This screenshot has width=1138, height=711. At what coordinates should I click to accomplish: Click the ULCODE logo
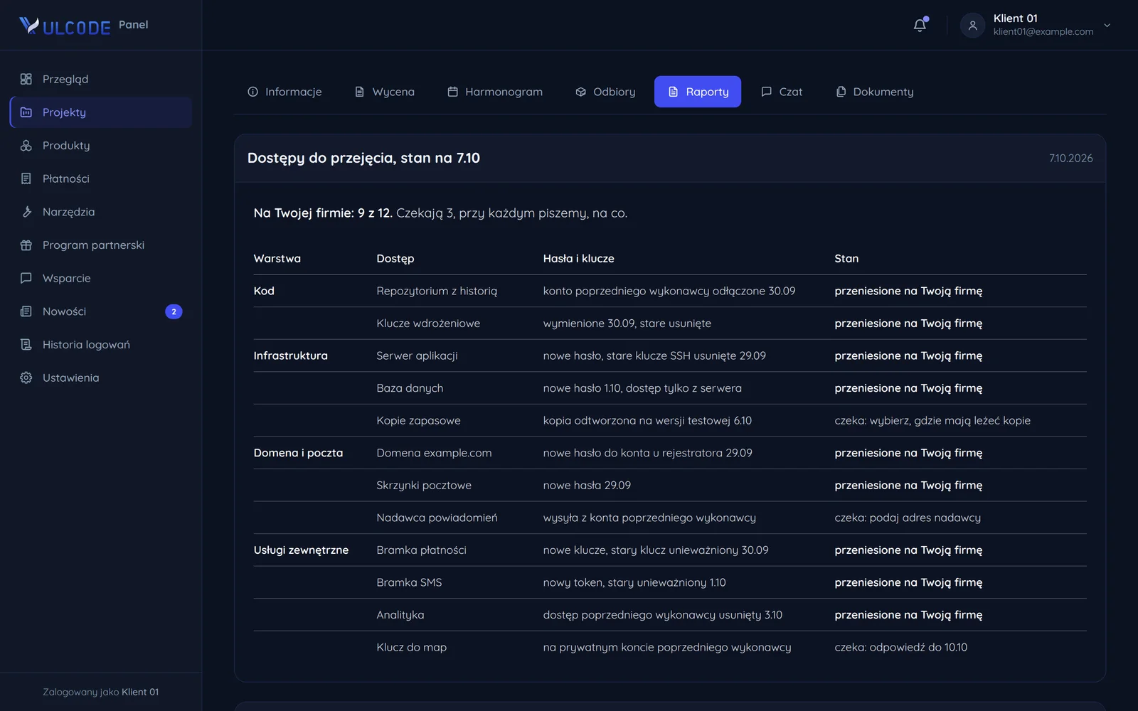click(x=65, y=26)
